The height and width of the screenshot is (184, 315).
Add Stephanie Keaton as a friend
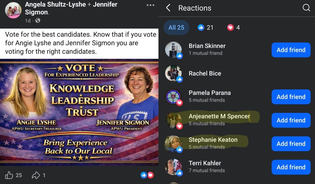tap(291, 144)
